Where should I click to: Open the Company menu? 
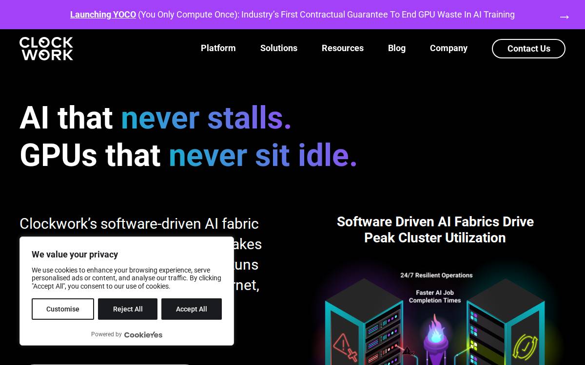[x=448, y=48]
